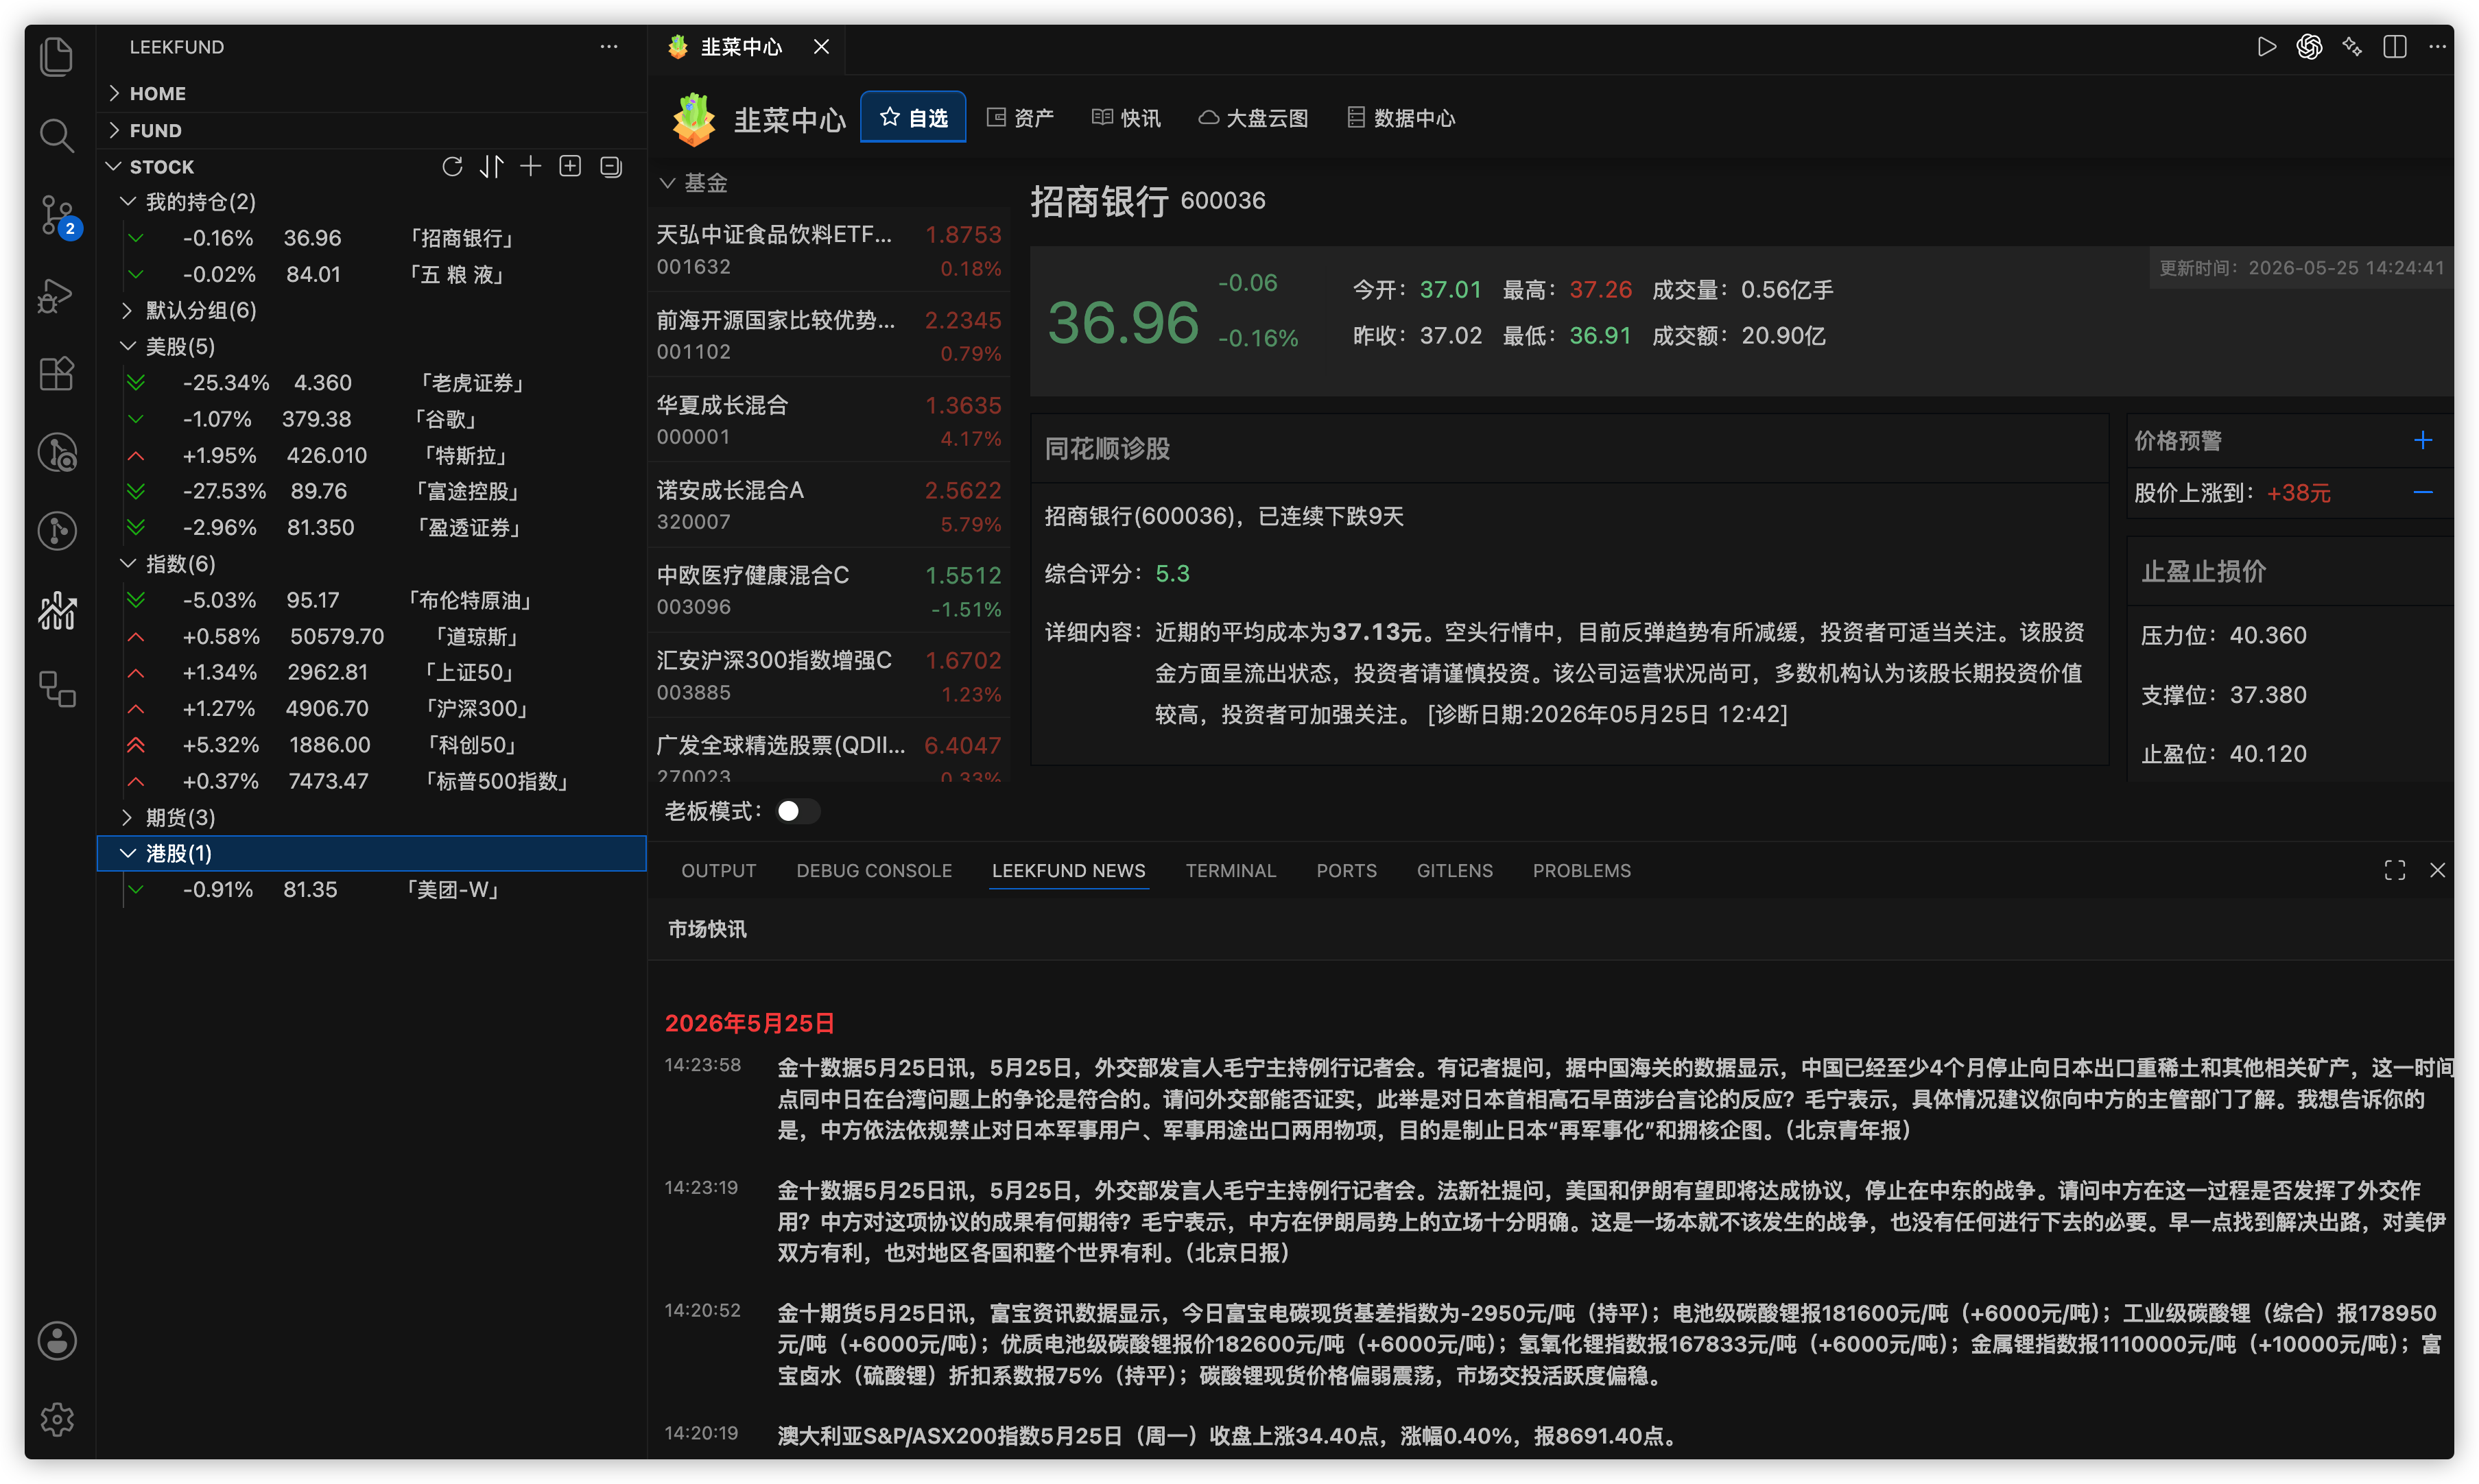Open the Run and Debug view
Image resolution: width=2479 pixels, height=1484 pixels.
click(57, 295)
